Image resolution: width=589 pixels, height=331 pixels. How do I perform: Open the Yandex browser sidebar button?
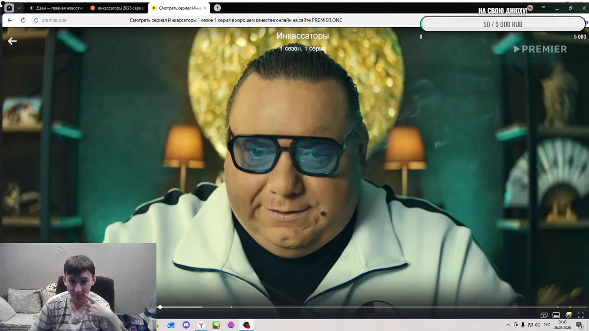[9, 8]
